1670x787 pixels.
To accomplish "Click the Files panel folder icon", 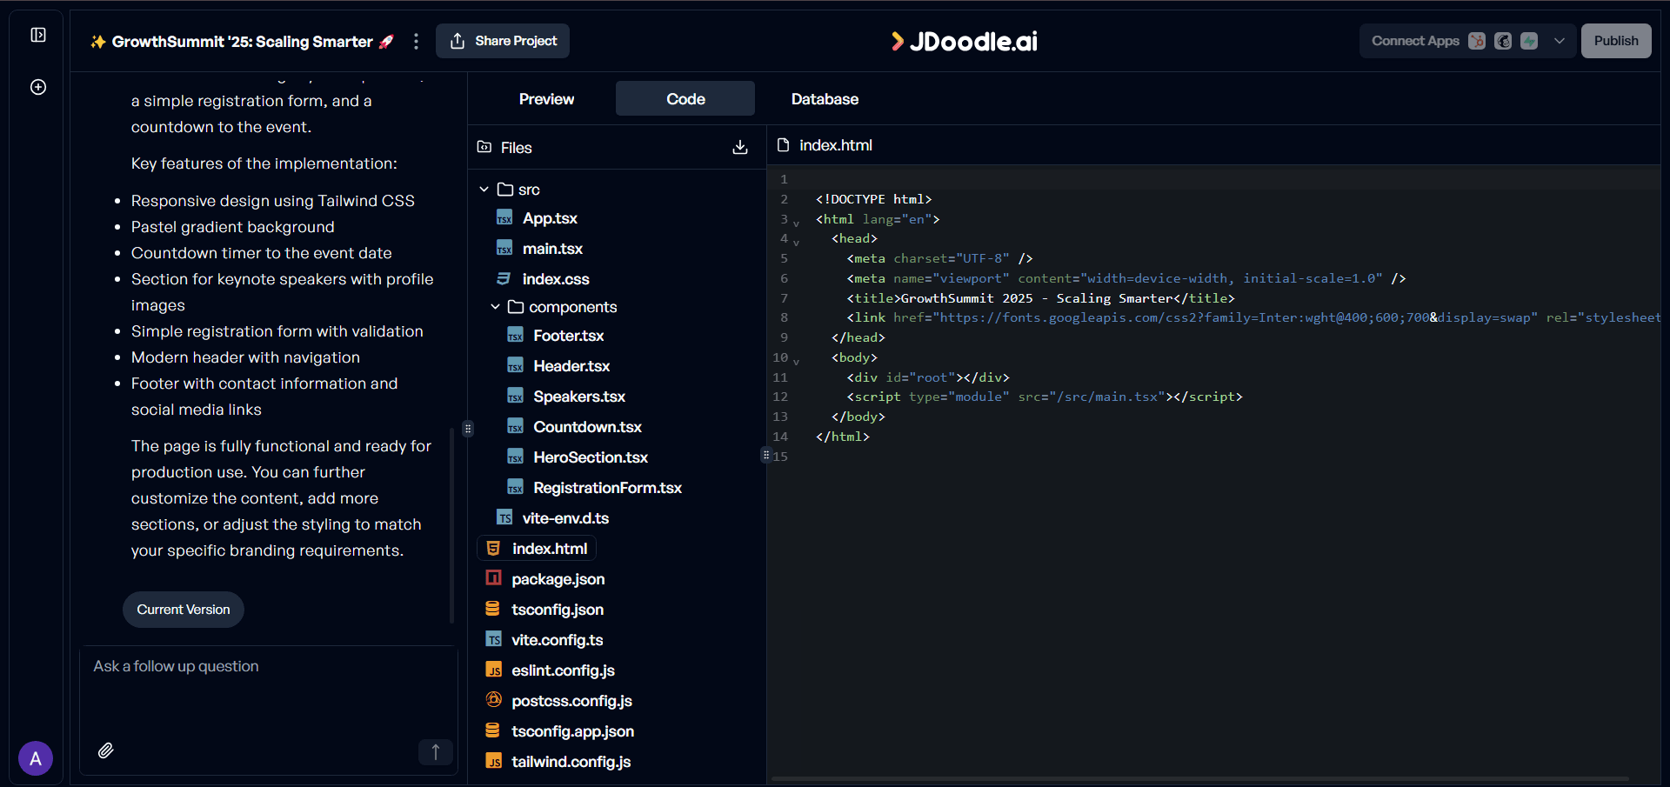I will (x=484, y=147).
